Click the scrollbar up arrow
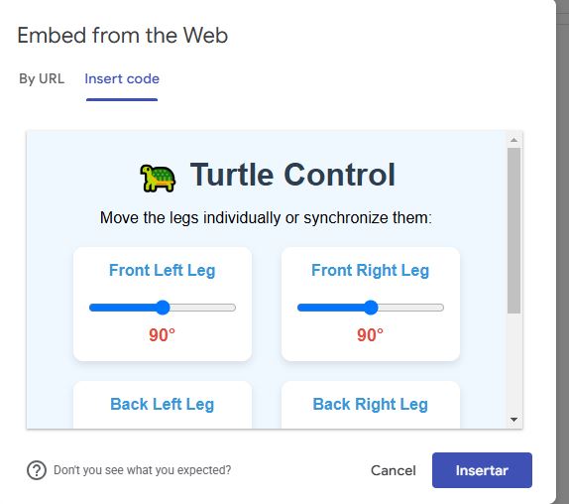This screenshot has height=504, width=569. click(513, 140)
